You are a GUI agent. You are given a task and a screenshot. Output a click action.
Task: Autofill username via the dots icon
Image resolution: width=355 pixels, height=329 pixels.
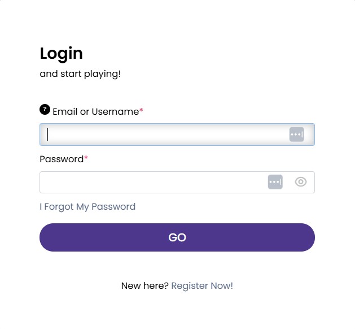(x=297, y=135)
